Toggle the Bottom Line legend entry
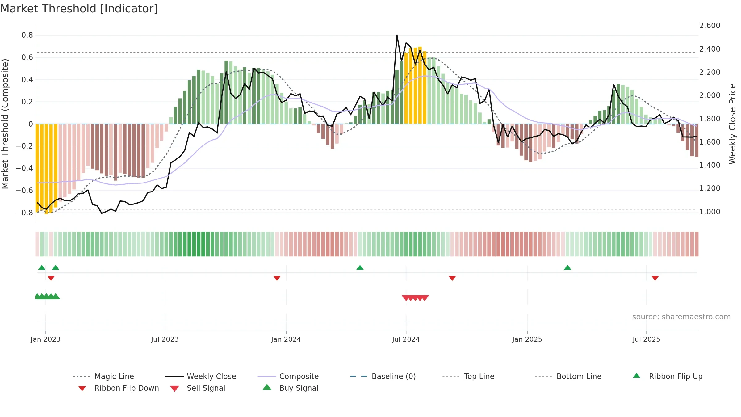The image size is (741, 417). point(568,376)
